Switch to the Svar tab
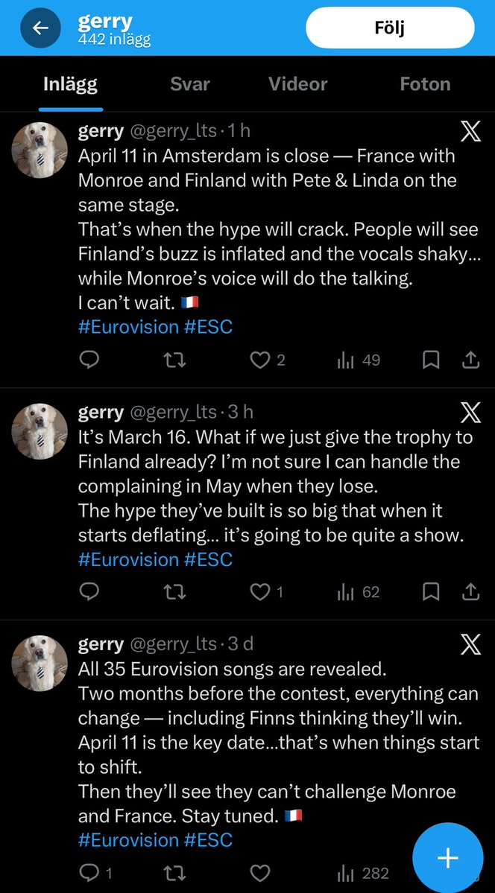Screen dimensions: 495x893 tap(190, 84)
